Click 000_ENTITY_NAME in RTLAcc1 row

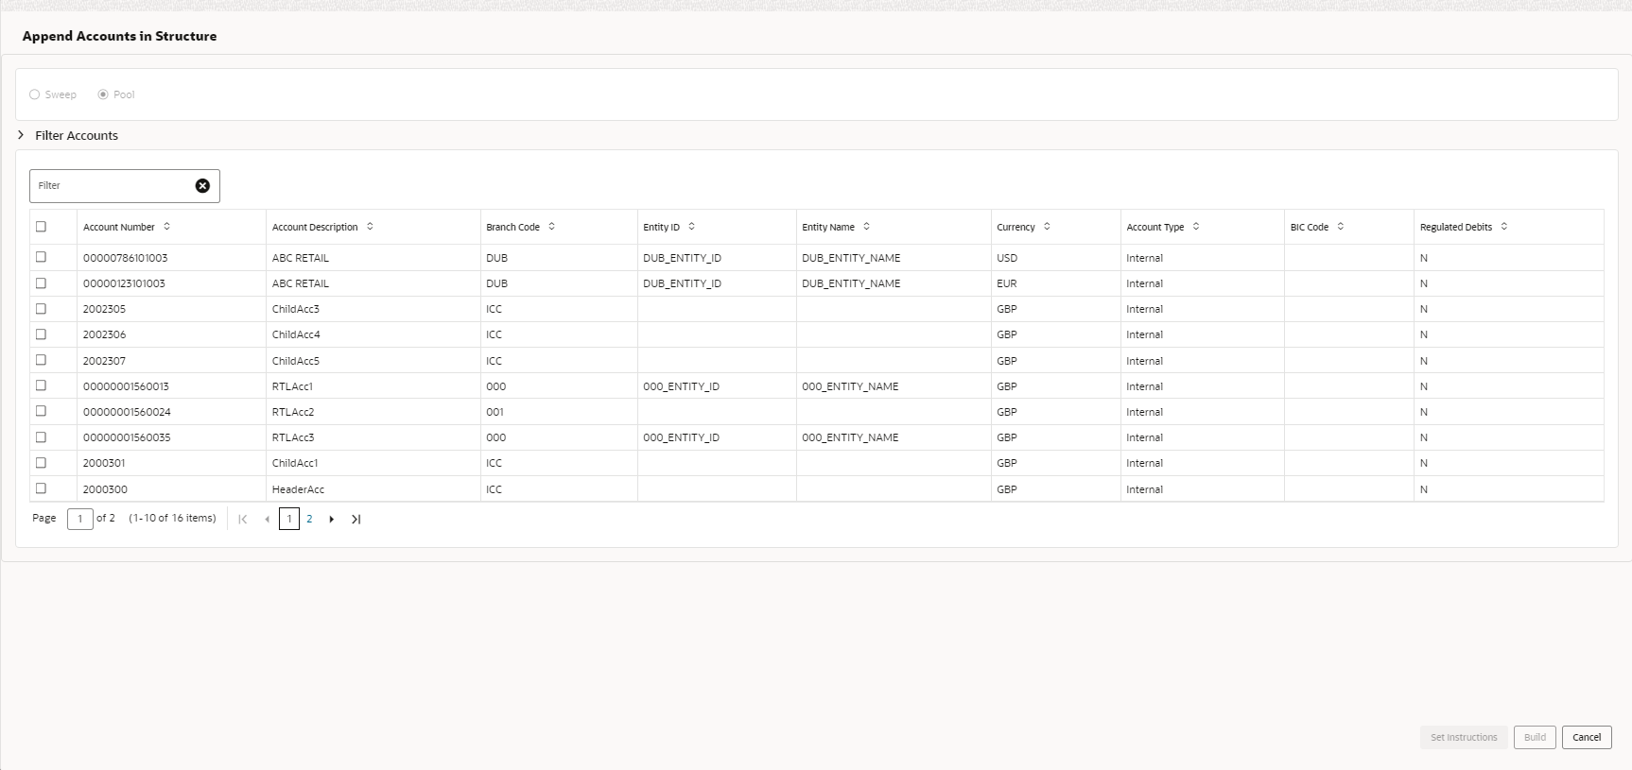pyautogui.click(x=850, y=386)
